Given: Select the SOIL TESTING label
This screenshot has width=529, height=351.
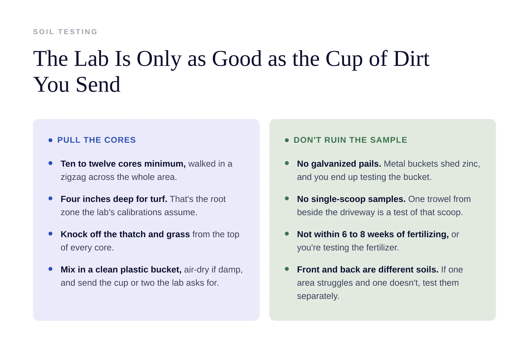Looking at the screenshot, I should [65, 32].
